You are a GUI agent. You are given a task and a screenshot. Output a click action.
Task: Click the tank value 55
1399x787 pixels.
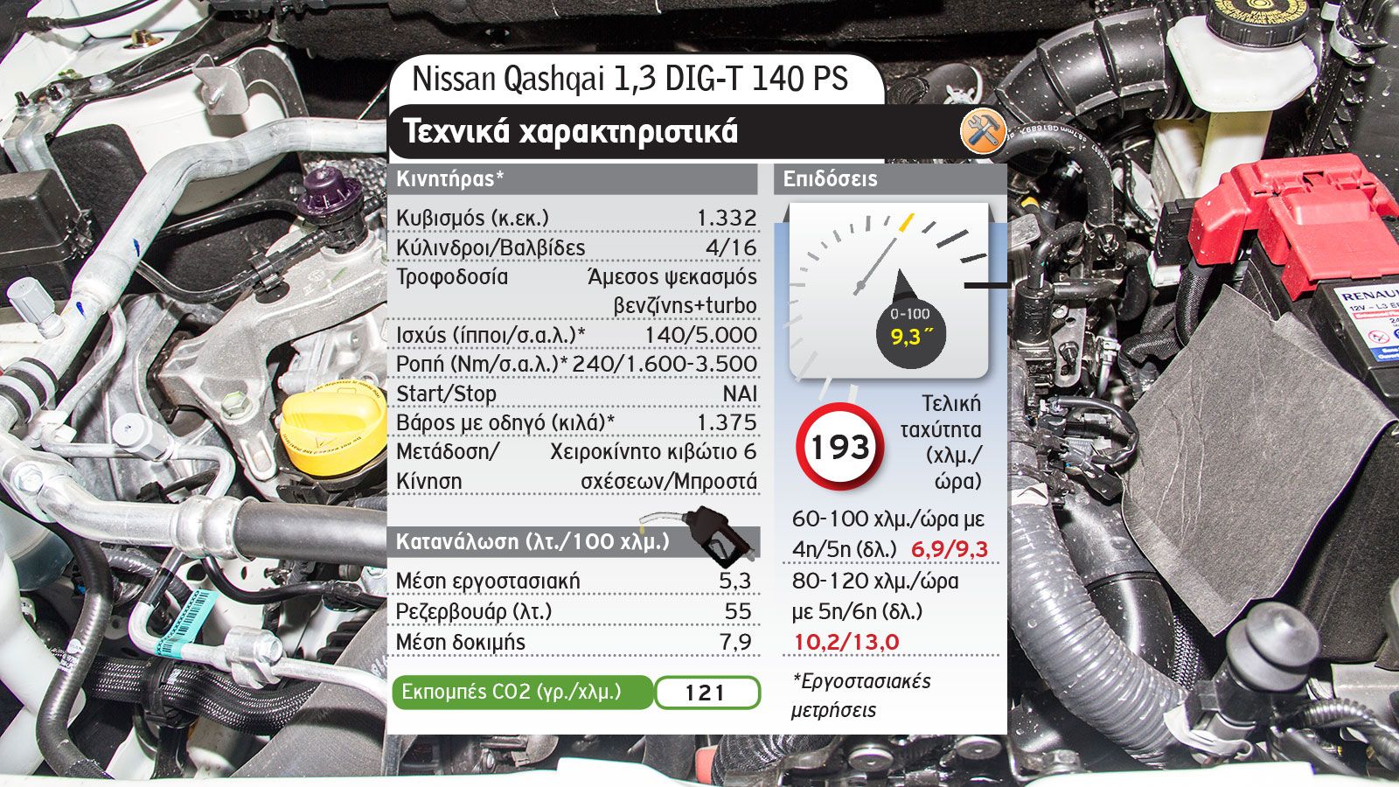coord(738,611)
